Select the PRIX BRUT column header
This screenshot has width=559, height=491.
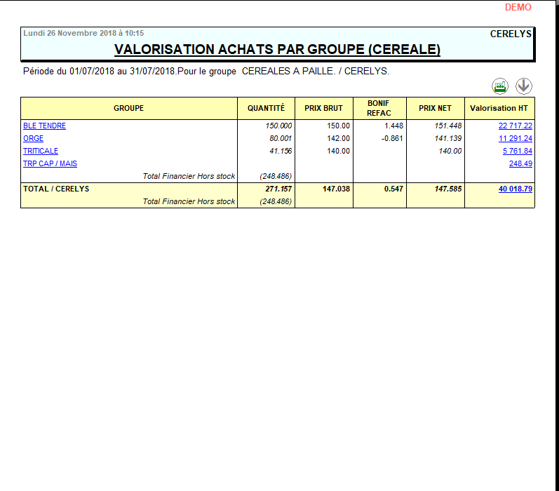323,109
